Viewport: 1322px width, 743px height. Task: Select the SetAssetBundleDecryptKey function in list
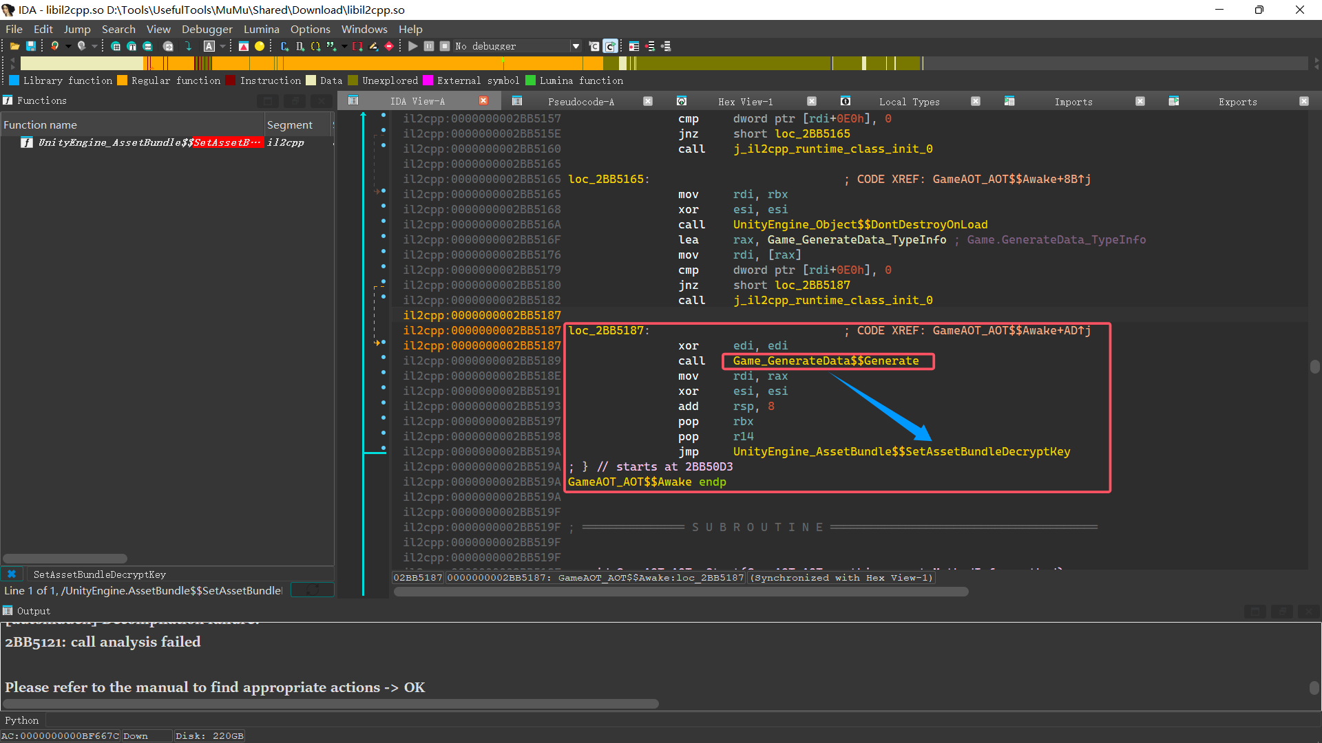pyautogui.click(x=149, y=142)
